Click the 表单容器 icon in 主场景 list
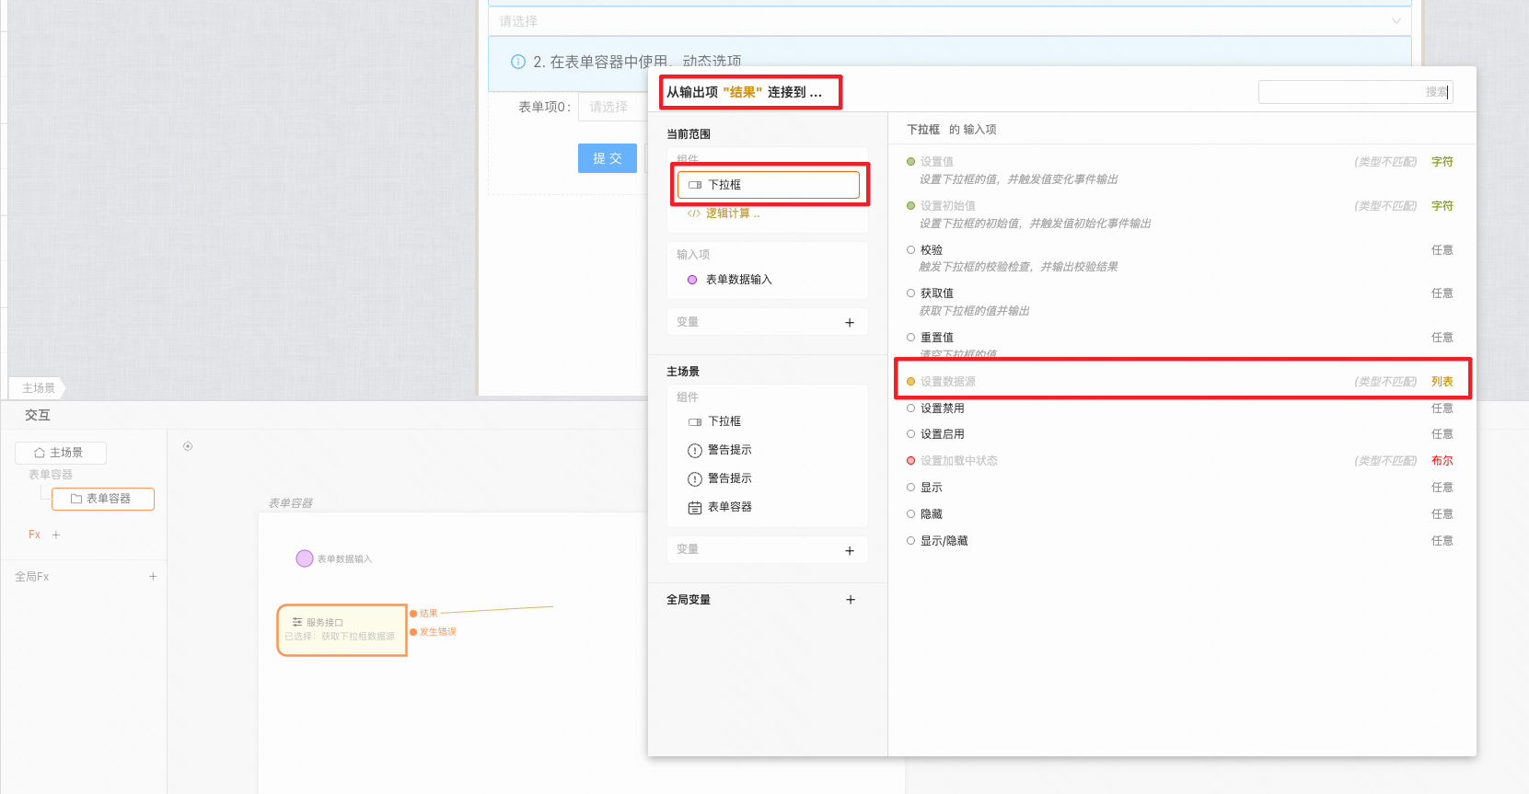This screenshot has height=794, width=1529. [695, 507]
